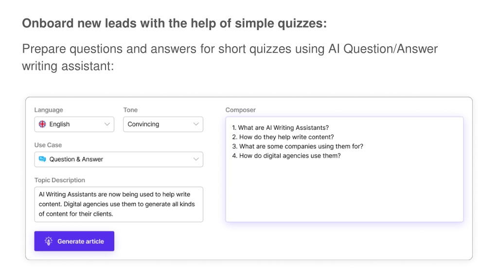Expand the Language dropdown chevron
Viewport: 498px width, 280px height.
tap(107, 124)
